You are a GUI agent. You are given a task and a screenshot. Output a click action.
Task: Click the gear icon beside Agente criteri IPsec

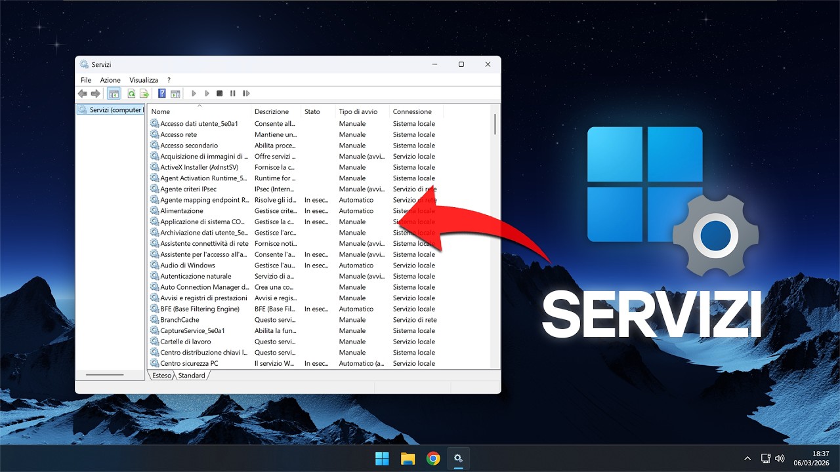pos(155,189)
